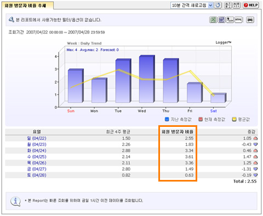Click up arrow icon beside 0.46
This screenshot has height=216, width=263.
(x=255, y=150)
